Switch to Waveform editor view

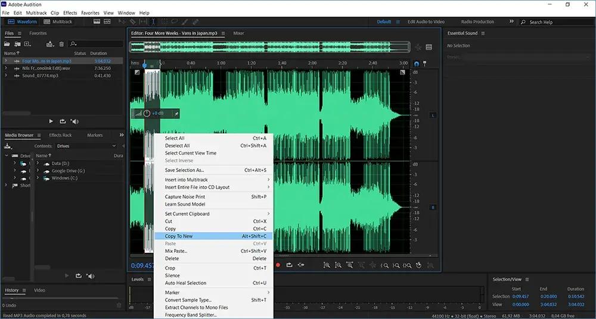tap(23, 21)
